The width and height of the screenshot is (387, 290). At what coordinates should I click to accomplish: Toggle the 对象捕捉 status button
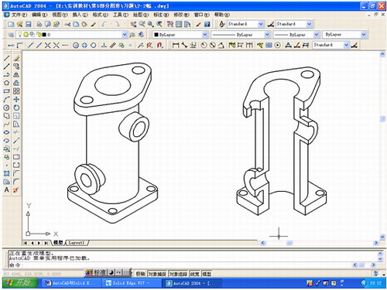(x=157, y=274)
